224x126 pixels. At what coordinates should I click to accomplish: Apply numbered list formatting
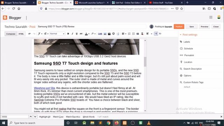tap(129, 34)
